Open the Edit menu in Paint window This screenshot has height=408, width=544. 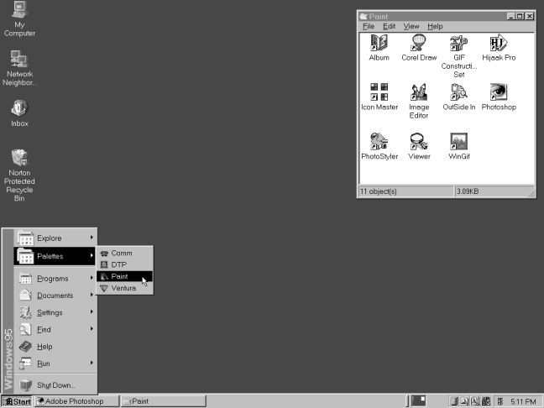point(389,26)
